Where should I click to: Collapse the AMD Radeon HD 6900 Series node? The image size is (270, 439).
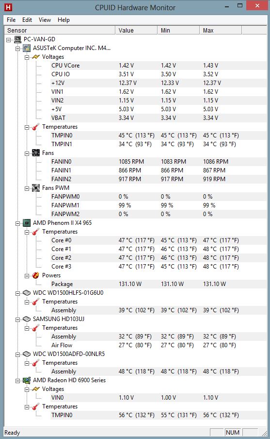click(x=17, y=381)
